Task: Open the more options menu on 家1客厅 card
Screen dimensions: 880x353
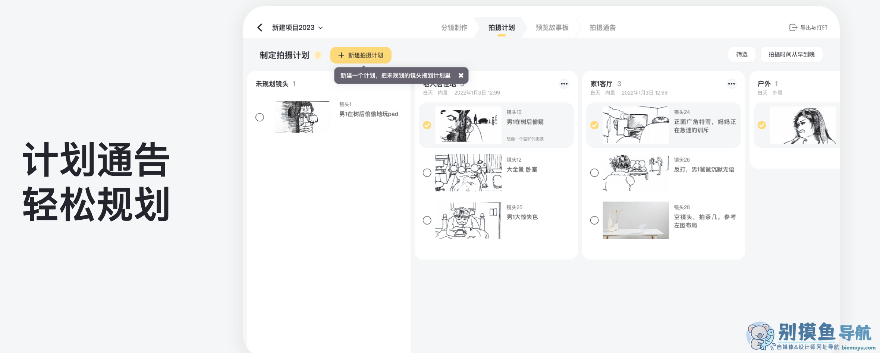Action: tap(731, 84)
